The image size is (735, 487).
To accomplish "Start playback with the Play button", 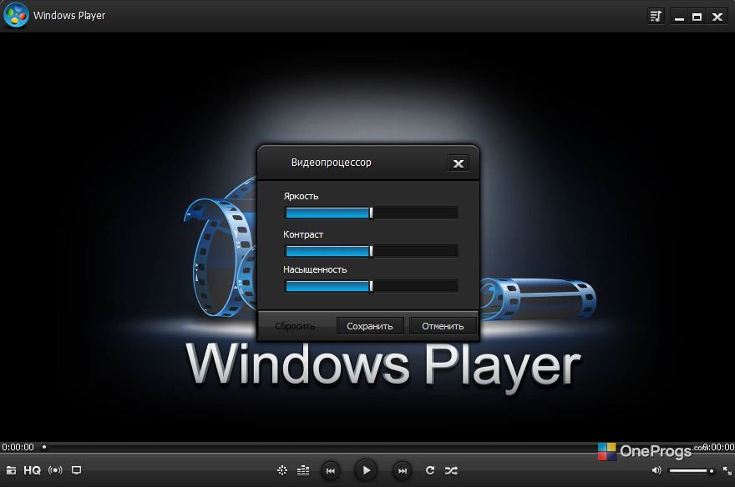I will (x=366, y=470).
